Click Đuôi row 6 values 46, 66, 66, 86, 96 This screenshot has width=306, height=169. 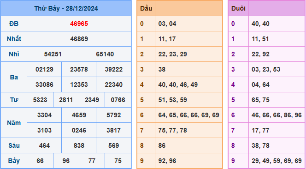277,115
